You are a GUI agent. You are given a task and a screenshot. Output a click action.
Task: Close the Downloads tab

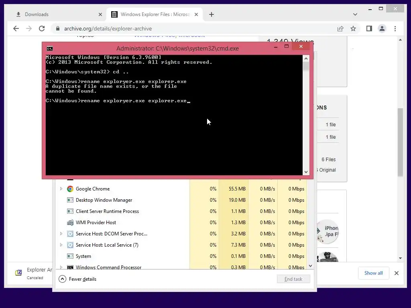tap(100, 14)
